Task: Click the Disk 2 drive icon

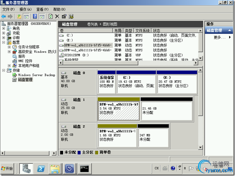Action: point(64,127)
